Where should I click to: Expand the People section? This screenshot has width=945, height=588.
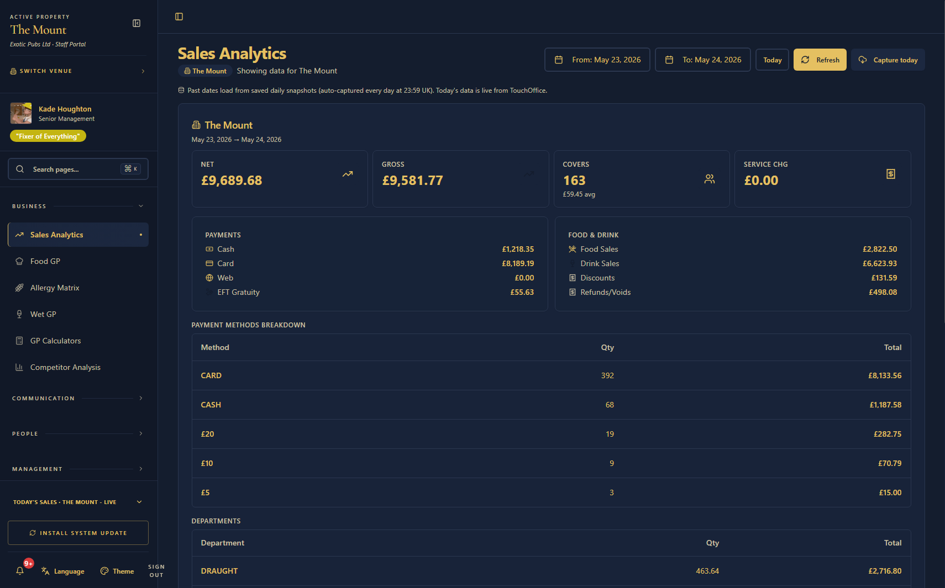tap(78, 433)
